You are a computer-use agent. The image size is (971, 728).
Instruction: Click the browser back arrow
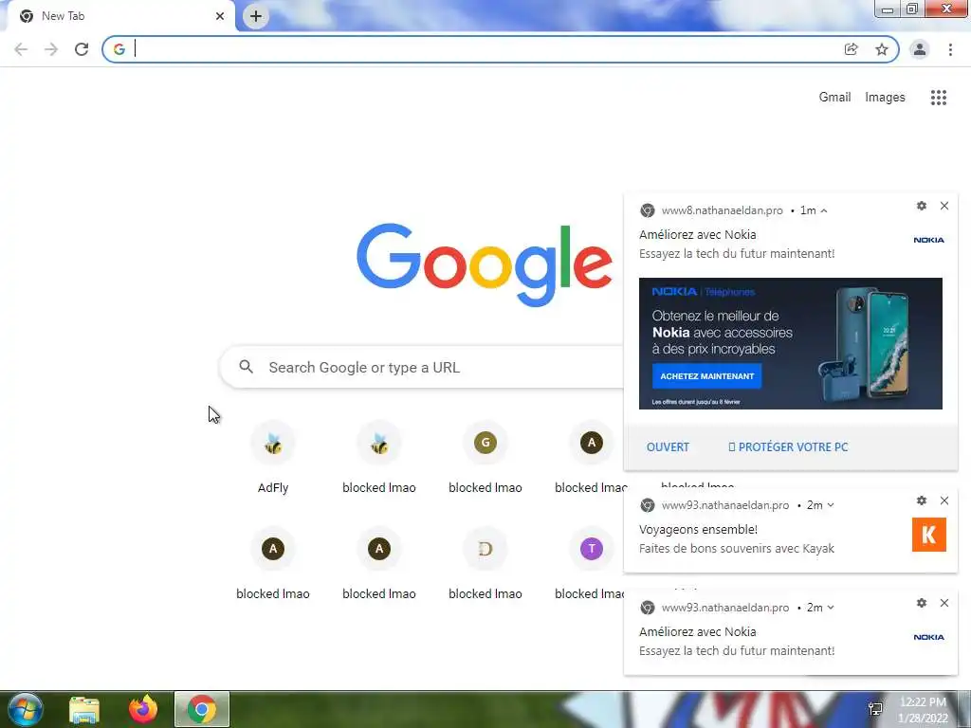point(21,49)
